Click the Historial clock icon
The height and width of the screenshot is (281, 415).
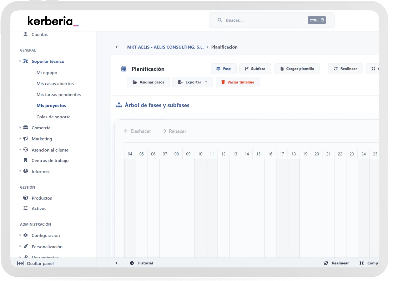132,263
